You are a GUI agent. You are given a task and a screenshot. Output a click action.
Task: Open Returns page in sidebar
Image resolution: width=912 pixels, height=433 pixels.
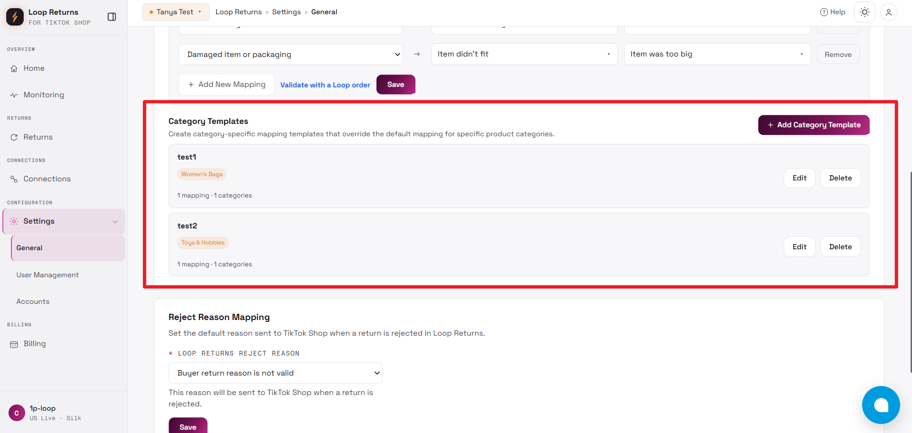[x=38, y=137]
